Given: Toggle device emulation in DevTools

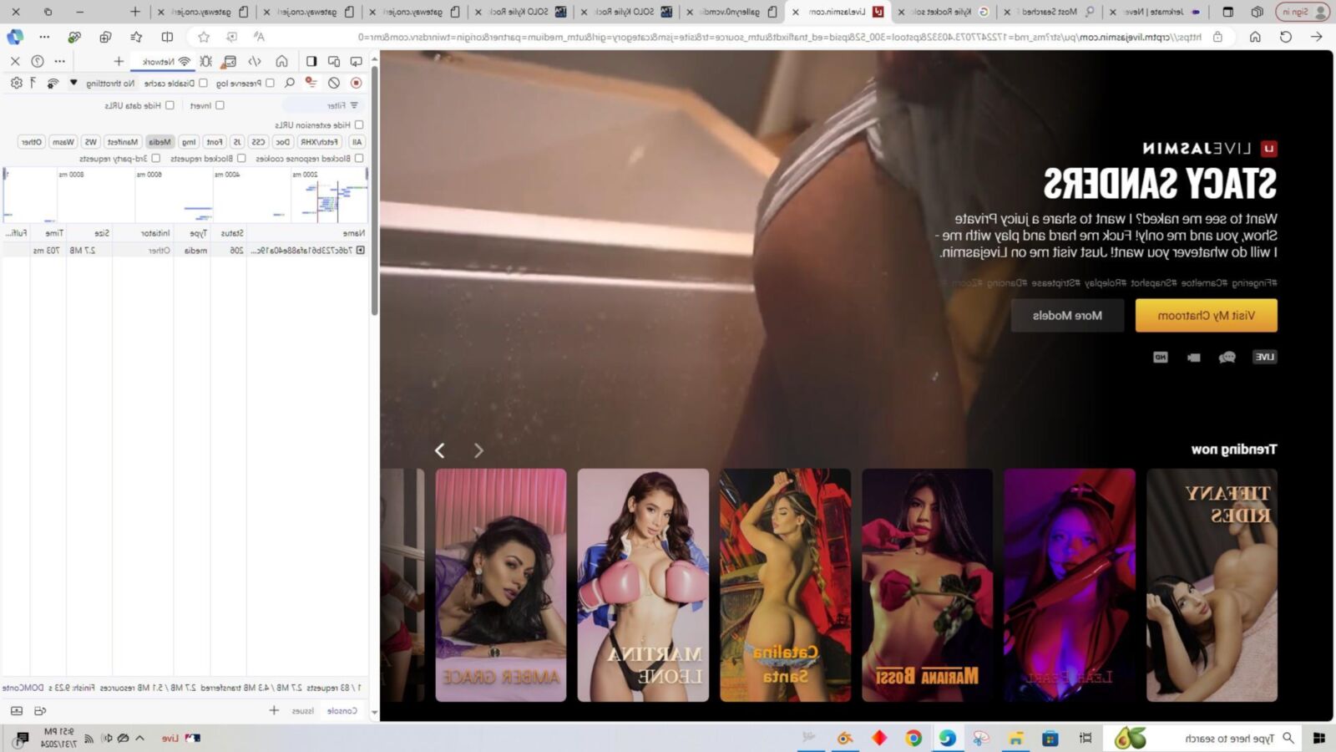Looking at the screenshot, I should click(334, 61).
